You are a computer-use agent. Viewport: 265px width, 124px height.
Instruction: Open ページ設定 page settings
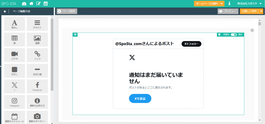(x=67, y=11)
